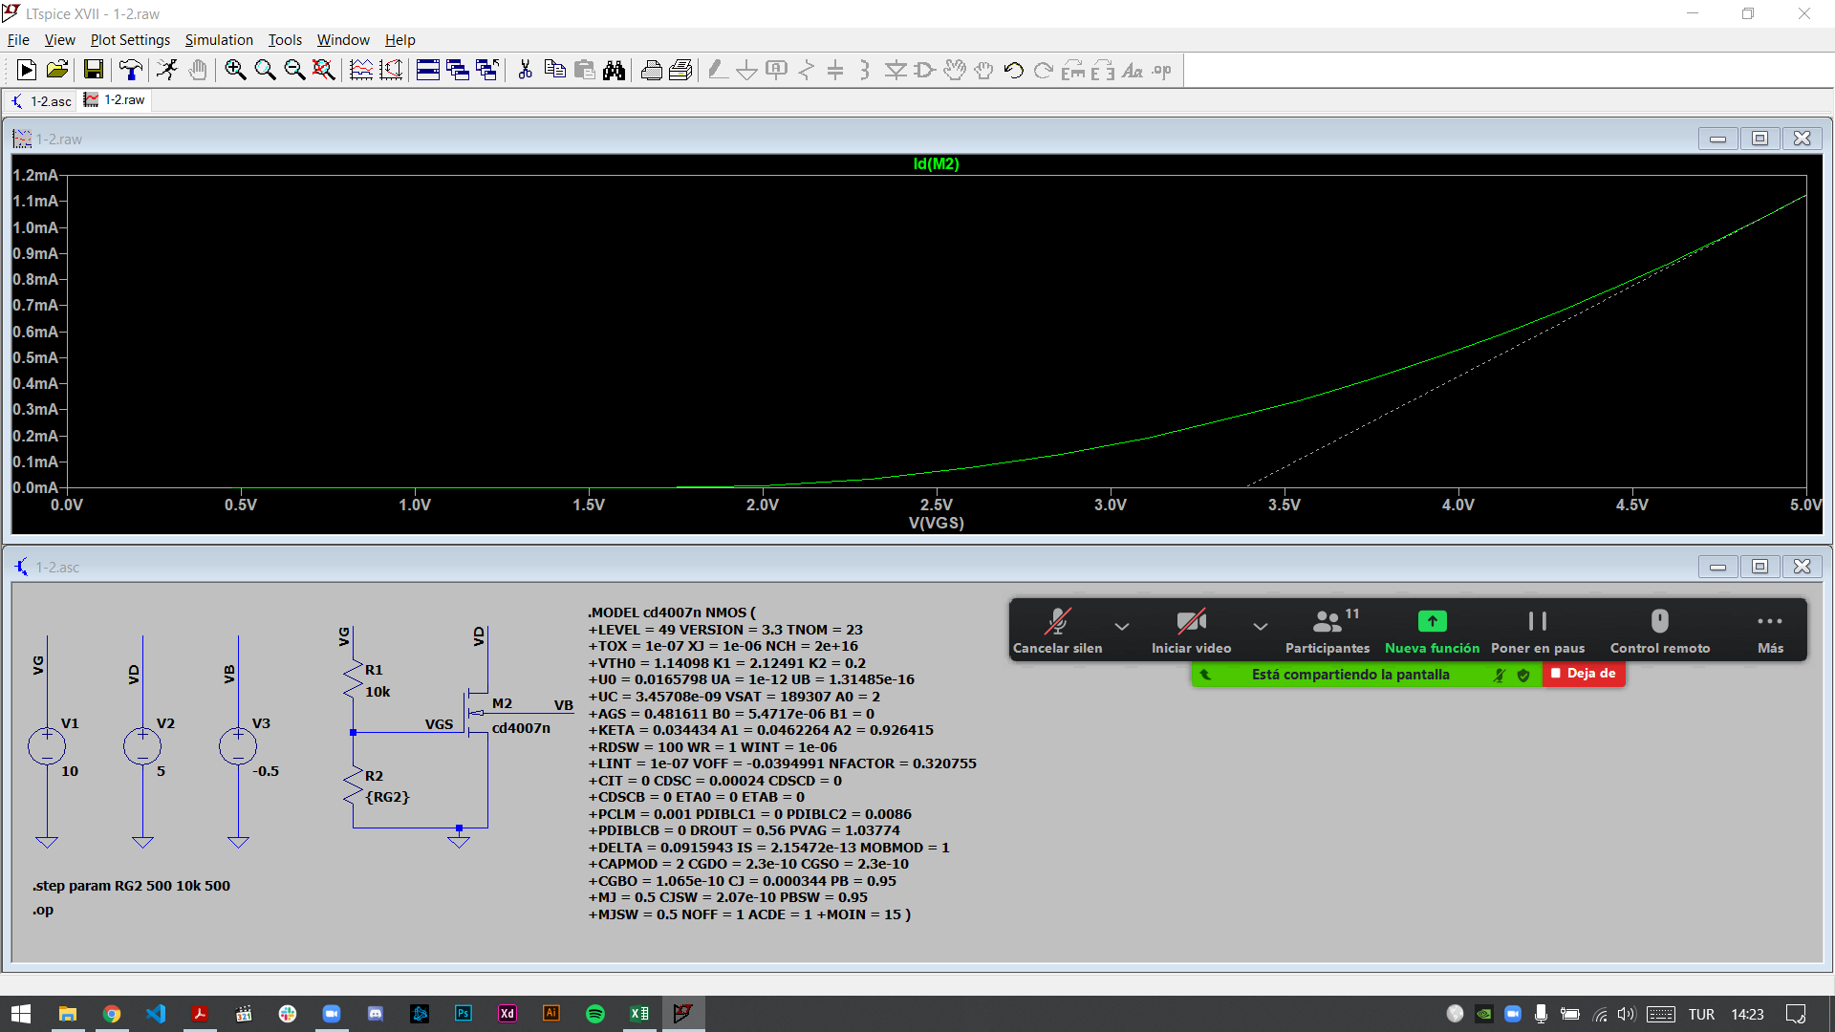Viewport: 1835px width, 1032px height.
Task: Click the Find binoculars icon
Action: click(614, 70)
